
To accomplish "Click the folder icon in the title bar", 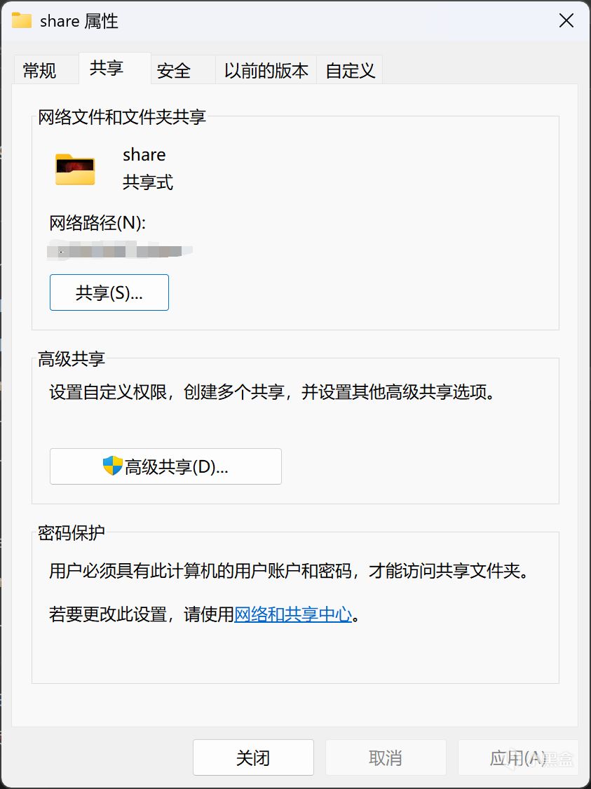I will click(x=22, y=20).
